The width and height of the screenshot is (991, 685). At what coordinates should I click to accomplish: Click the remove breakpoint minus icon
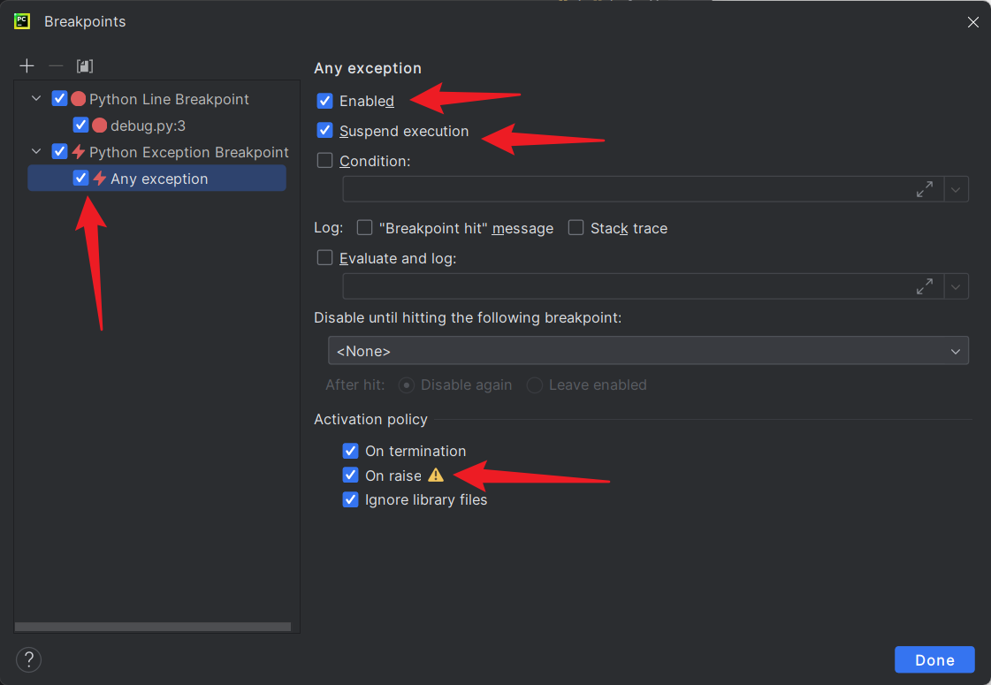click(x=56, y=66)
